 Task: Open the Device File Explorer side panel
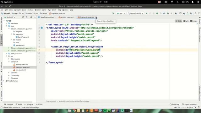coord(200,93)
